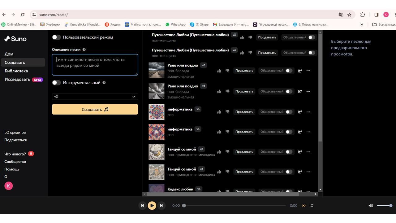
Task: Click the yellow Создавать button
Action: tap(95, 109)
